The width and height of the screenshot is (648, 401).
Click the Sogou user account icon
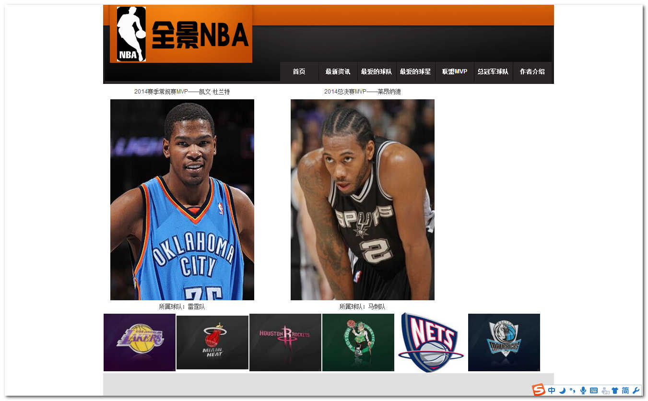pyautogui.click(x=605, y=391)
